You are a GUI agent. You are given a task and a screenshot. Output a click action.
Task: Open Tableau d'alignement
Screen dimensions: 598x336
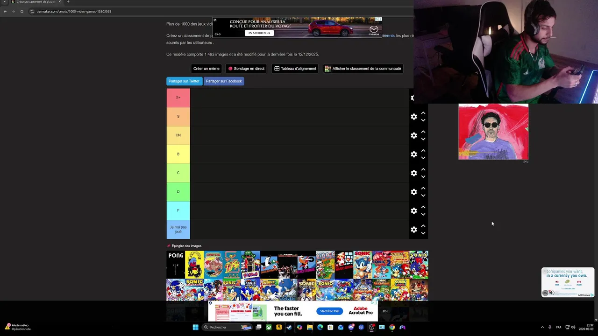[x=295, y=69]
